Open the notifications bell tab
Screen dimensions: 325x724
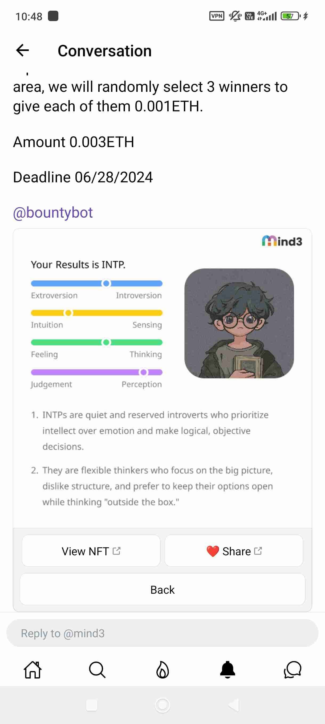[x=228, y=670]
